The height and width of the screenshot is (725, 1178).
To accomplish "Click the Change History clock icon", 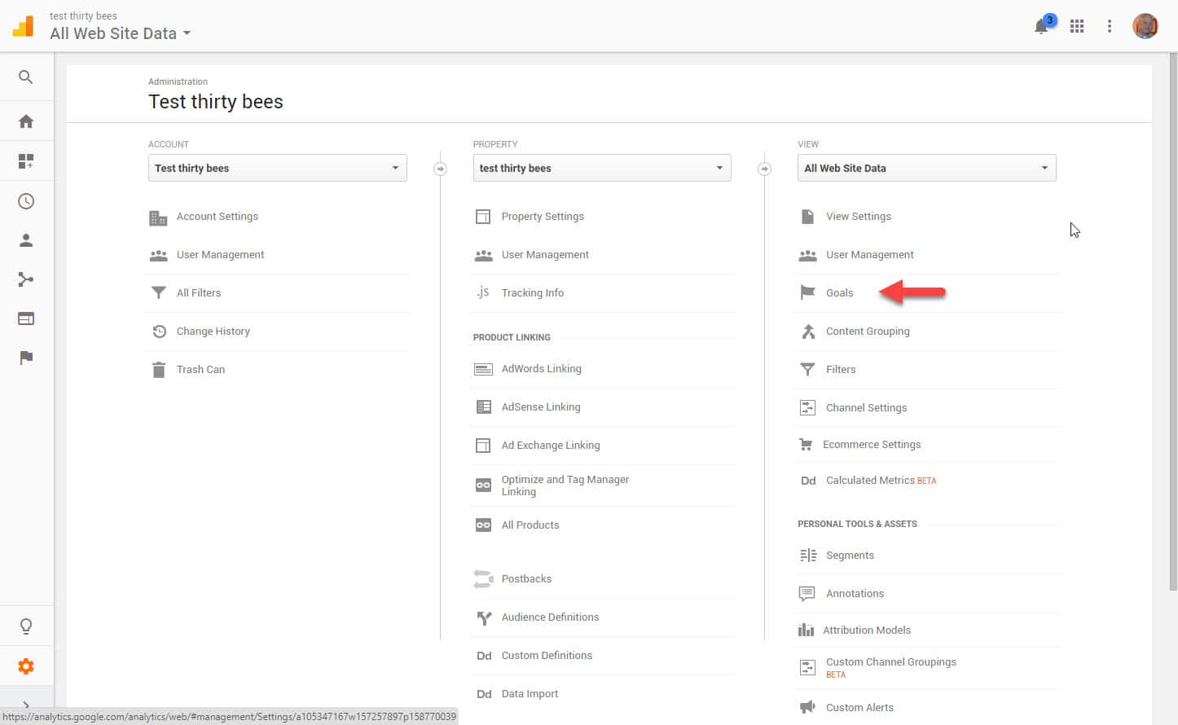I will pyautogui.click(x=159, y=332).
